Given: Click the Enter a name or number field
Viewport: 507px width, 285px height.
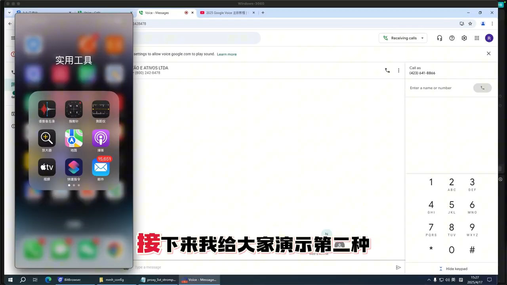Looking at the screenshot, I should [x=440, y=88].
